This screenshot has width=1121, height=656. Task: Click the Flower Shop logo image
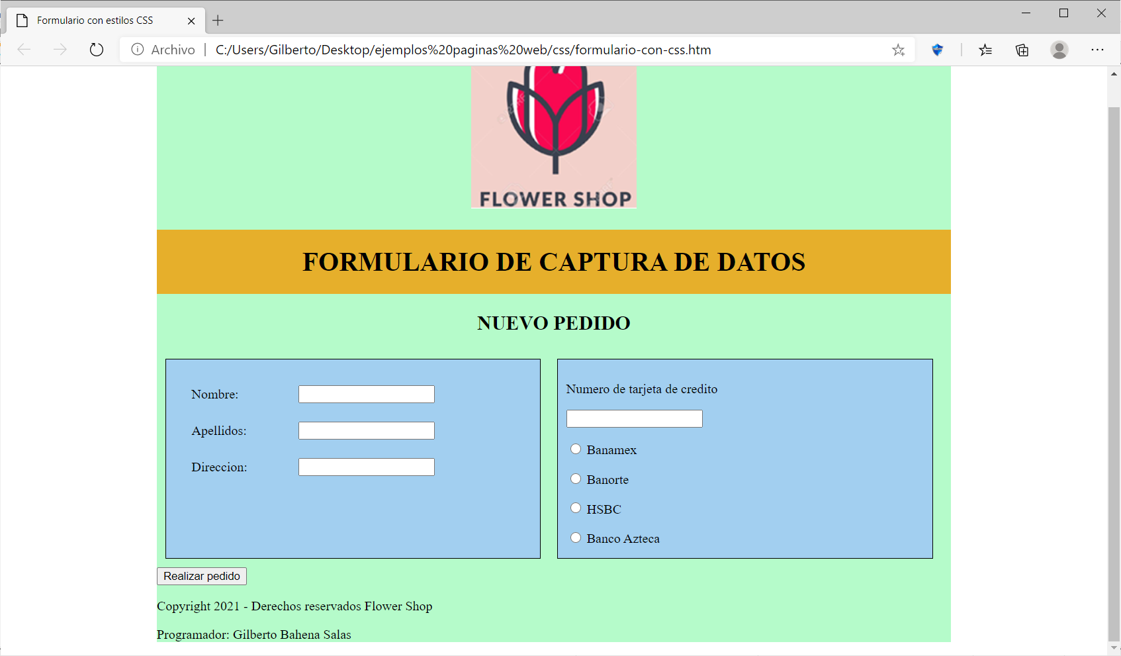tap(554, 137)
